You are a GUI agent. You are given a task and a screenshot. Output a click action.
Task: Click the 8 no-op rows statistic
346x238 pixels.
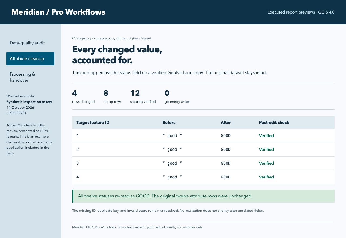[x=112, y=97]
